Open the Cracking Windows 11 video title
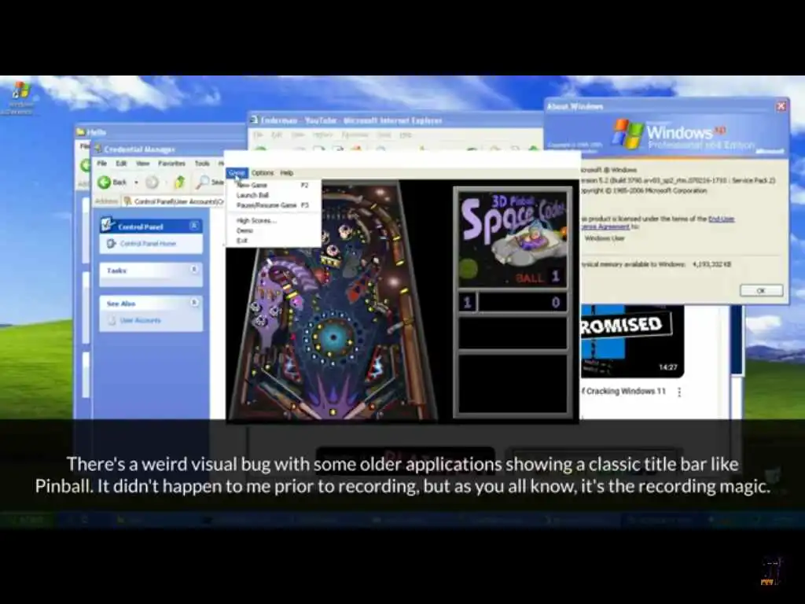Viewport: 805px width, 604px height. tap(623, 392)
